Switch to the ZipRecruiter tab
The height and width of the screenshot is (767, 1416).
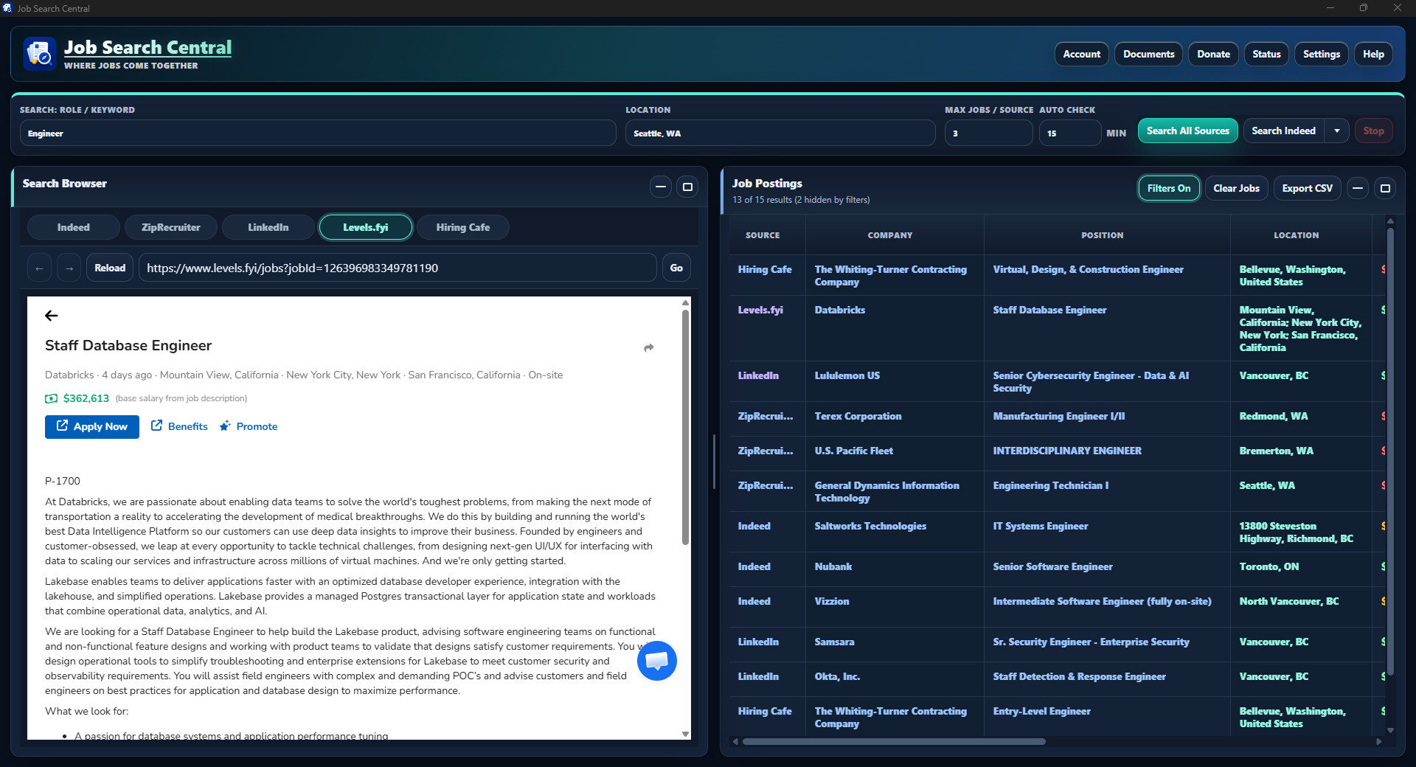[x=171, y=227]
